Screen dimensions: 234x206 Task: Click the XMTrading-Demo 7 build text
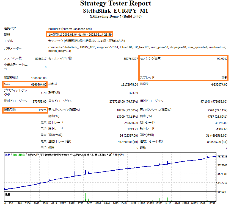click(x=115, y=16)
